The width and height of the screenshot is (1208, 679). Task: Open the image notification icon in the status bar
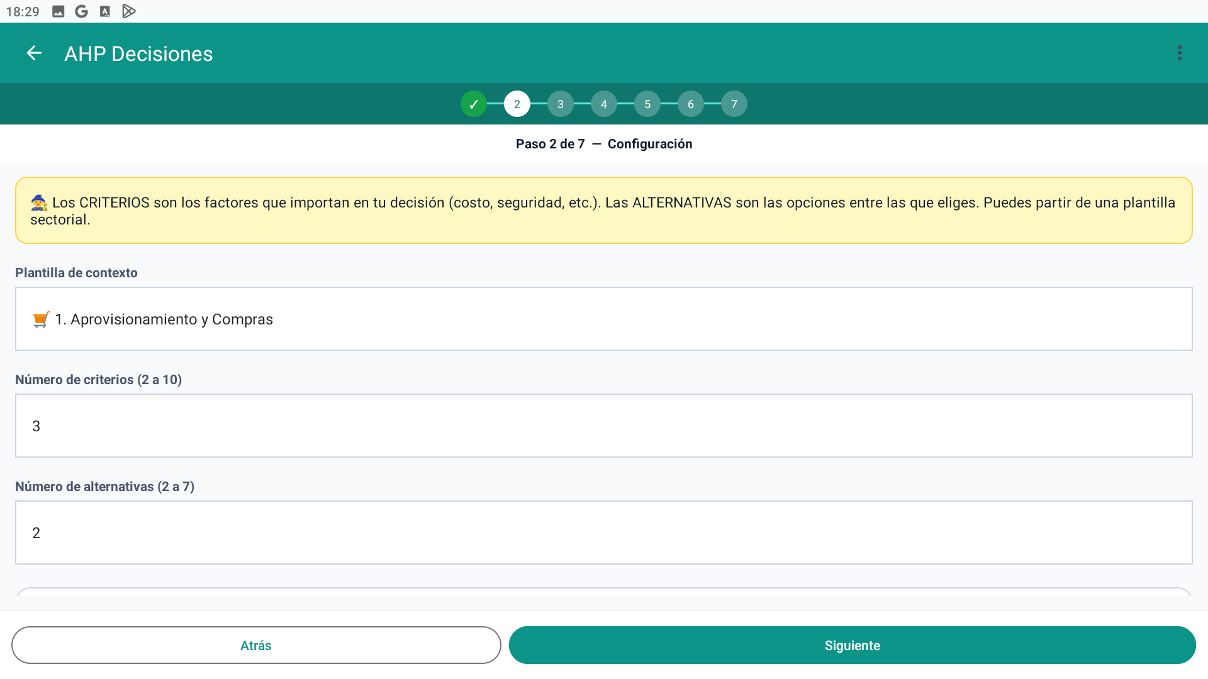pyautogui.click(x=58, y=11)
